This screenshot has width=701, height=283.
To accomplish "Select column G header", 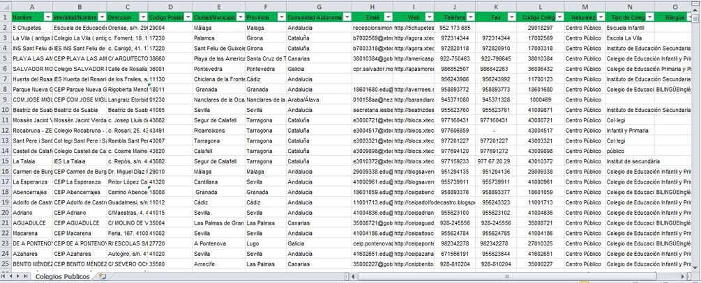I will click(x=319, y=7).
